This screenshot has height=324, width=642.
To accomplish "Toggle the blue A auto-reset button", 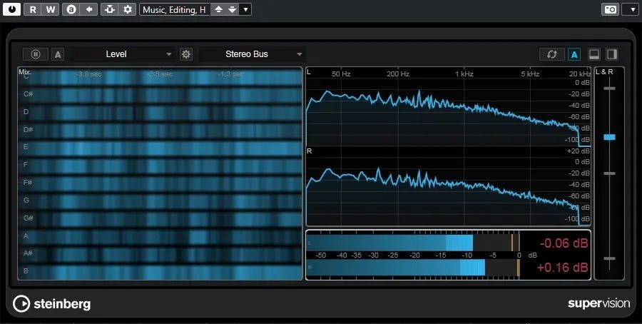I will coord(574,54).
